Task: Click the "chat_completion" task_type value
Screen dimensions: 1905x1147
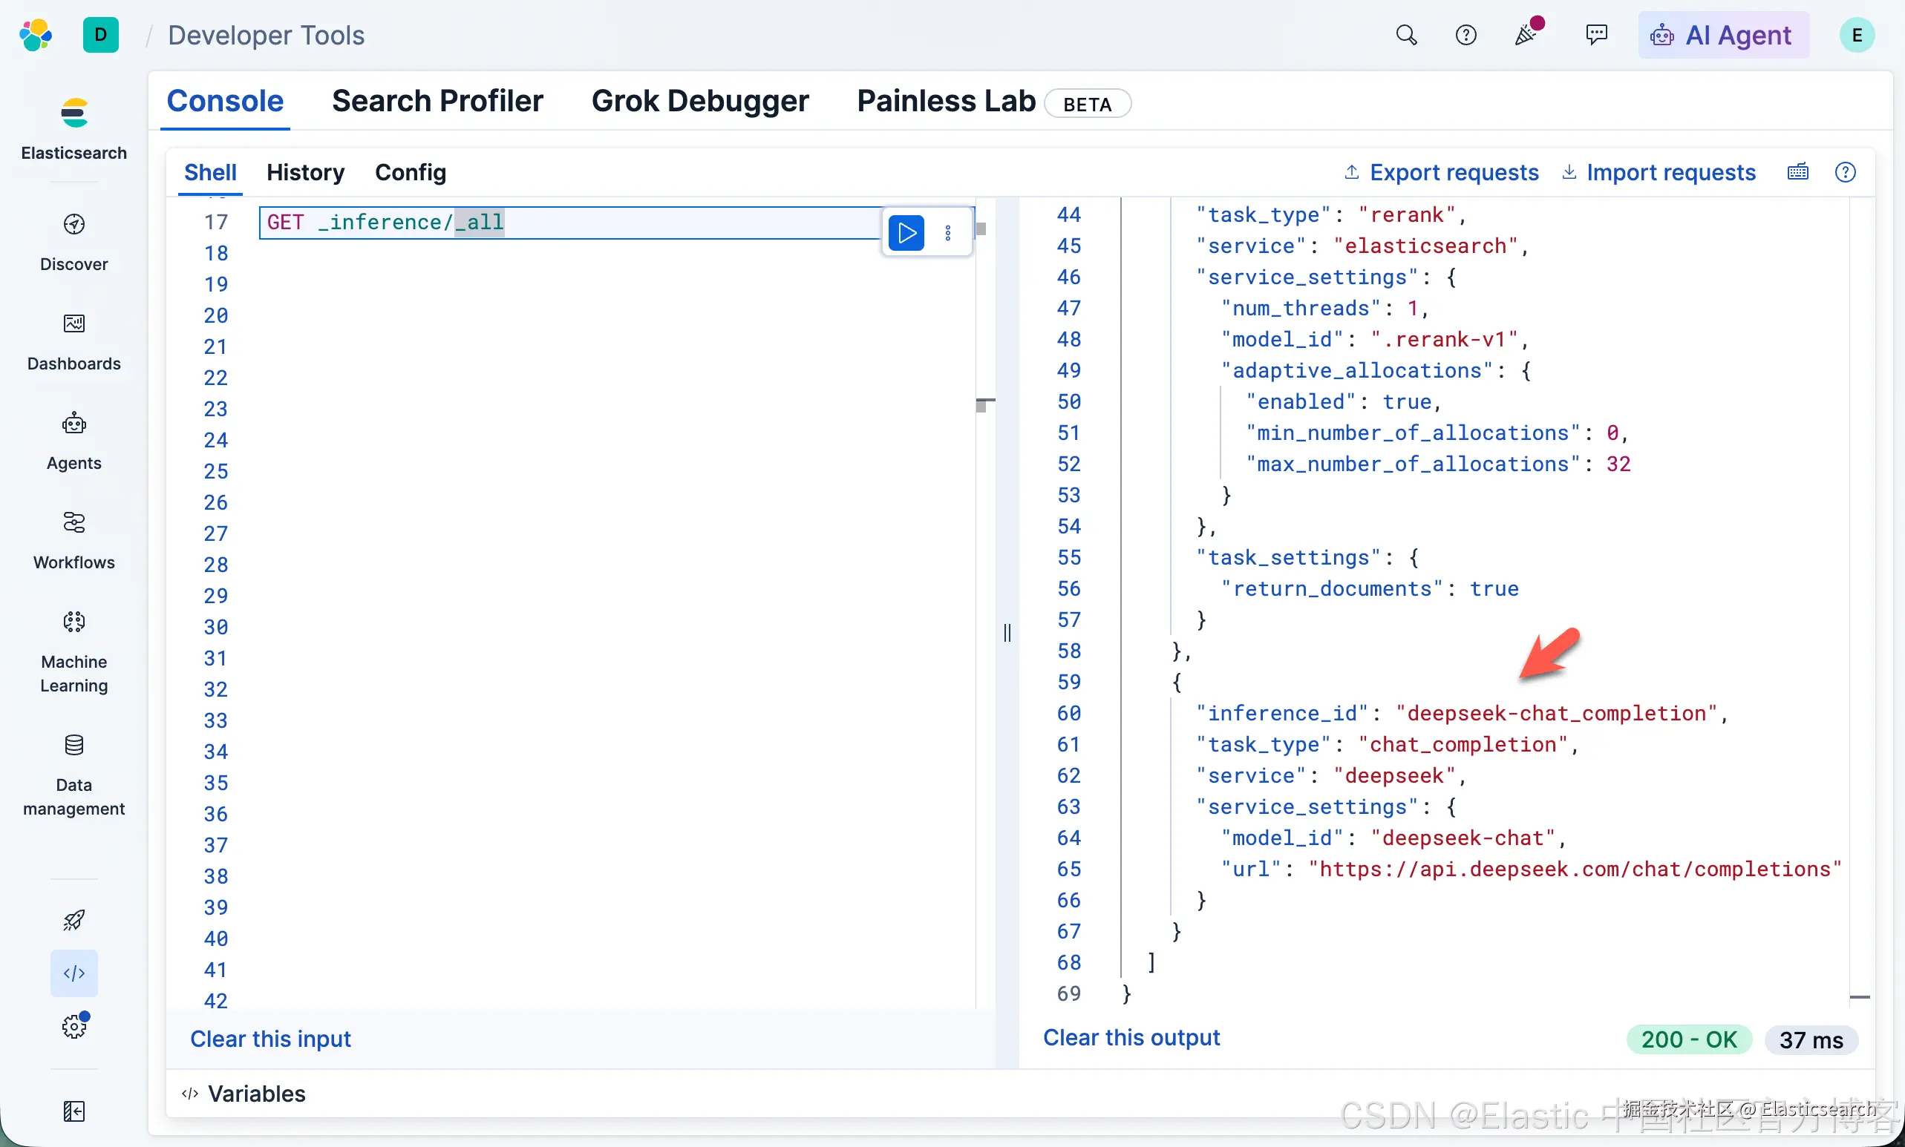Action: pyautogui.click(x=1463, y=744)
